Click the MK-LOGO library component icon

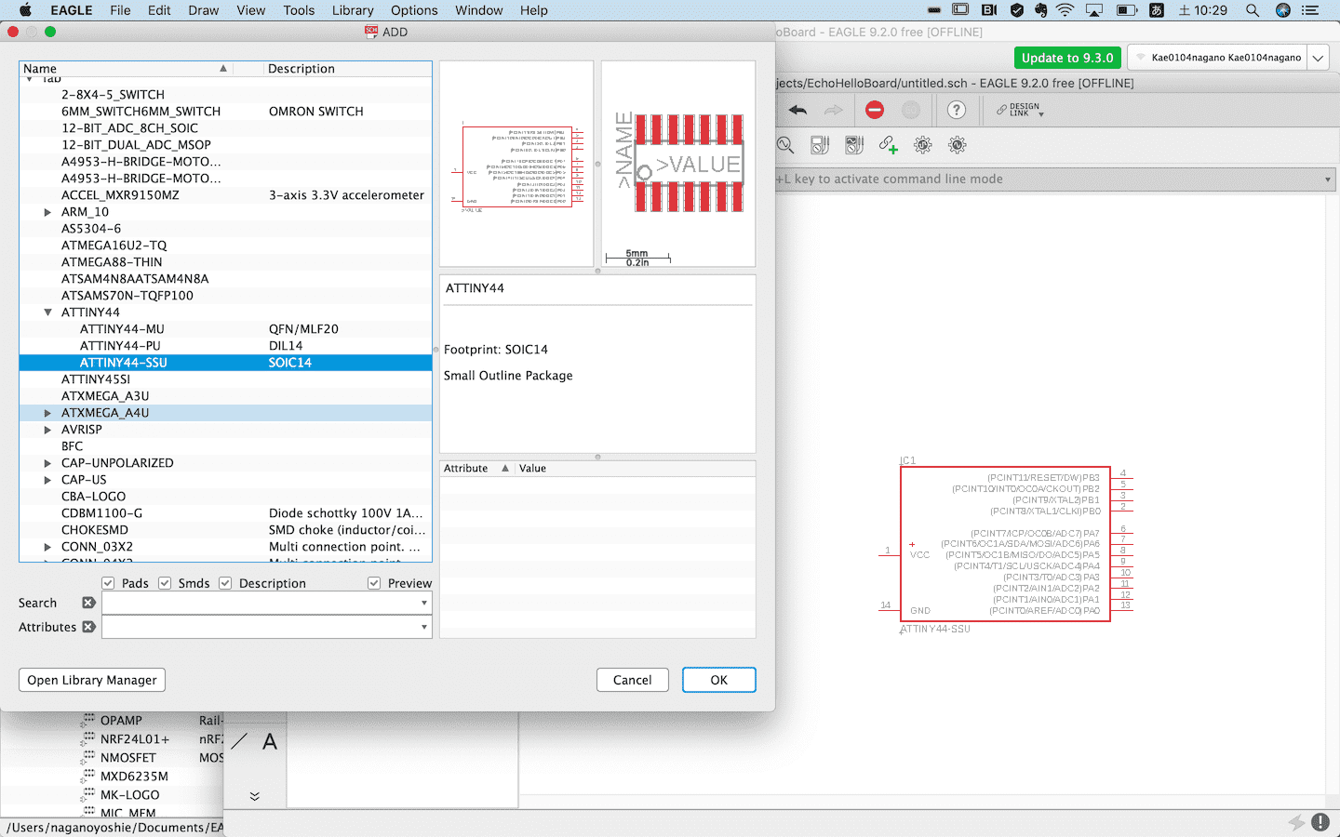[88, 794]
